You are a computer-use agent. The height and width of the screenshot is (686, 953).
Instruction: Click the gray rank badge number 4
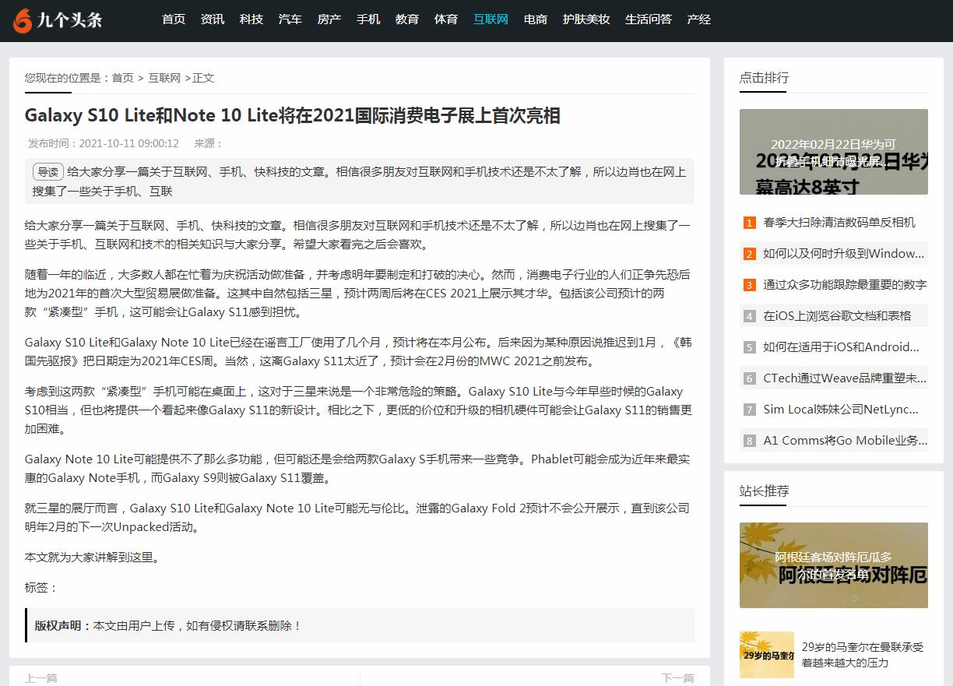(750, 316)
